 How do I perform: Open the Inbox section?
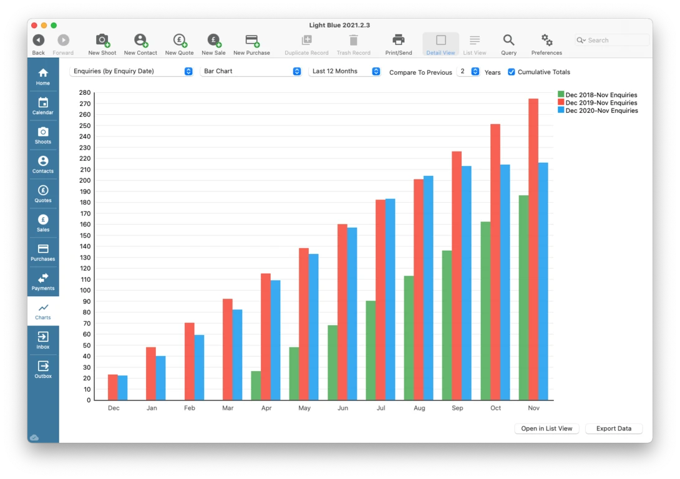(x=43, y=341)
